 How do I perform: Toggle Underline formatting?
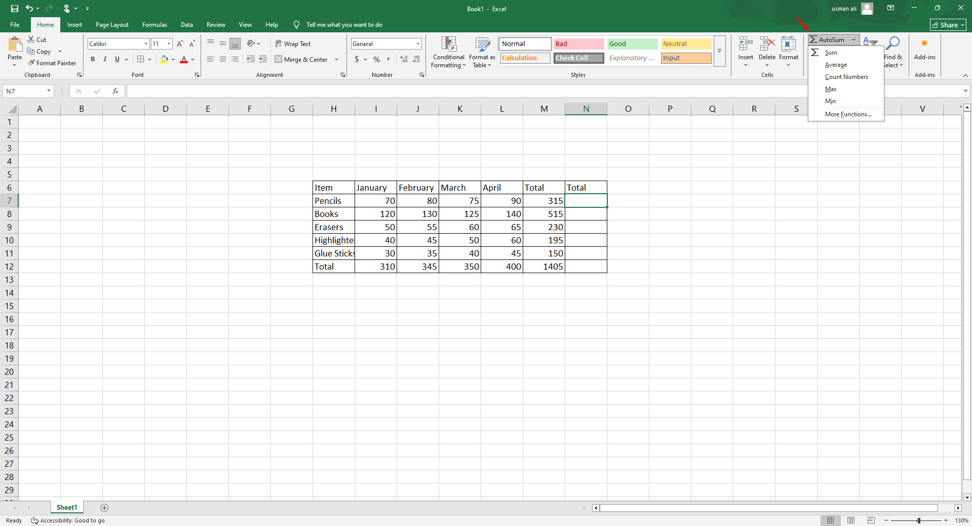117,59
